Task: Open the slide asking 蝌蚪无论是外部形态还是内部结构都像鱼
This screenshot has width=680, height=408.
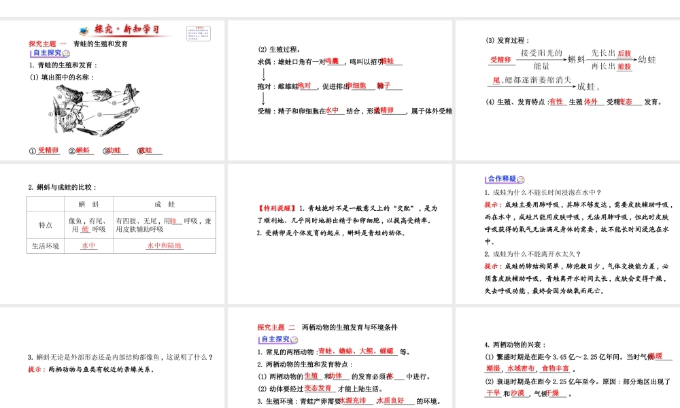Action: click(112, 358)
